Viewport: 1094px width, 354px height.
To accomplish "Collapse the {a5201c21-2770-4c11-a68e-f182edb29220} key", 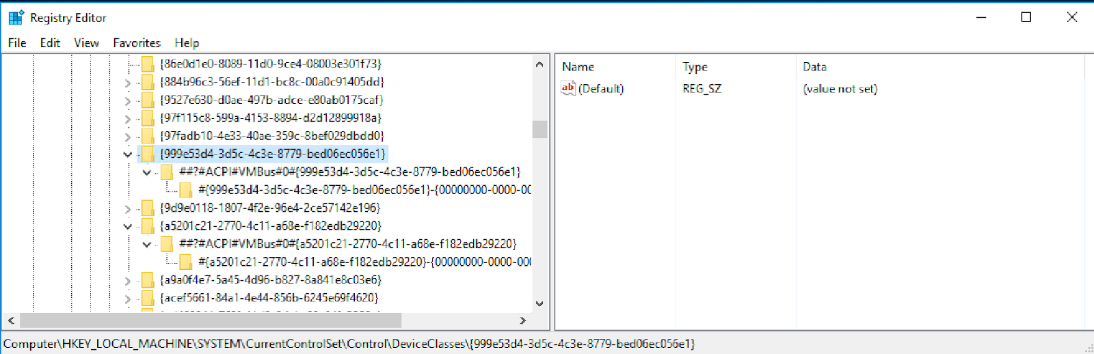I will (128, 226).
